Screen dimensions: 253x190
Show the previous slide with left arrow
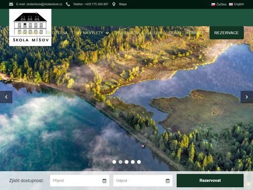6,97
